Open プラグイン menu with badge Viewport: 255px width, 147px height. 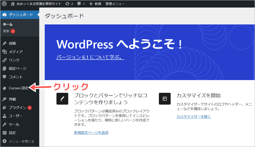point(17,108)
